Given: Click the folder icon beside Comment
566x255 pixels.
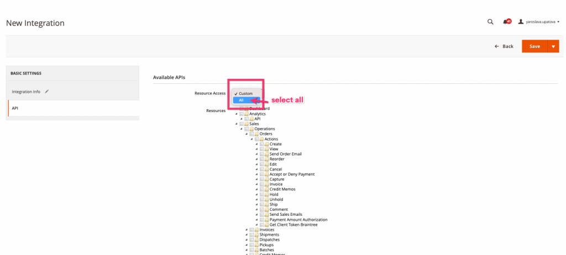Looking at the screenshot, I should [x=267, y=210].
